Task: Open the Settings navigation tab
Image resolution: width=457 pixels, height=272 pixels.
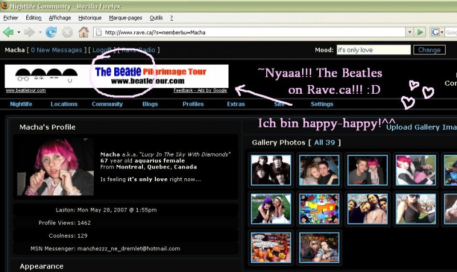Action: pos(322,104)
